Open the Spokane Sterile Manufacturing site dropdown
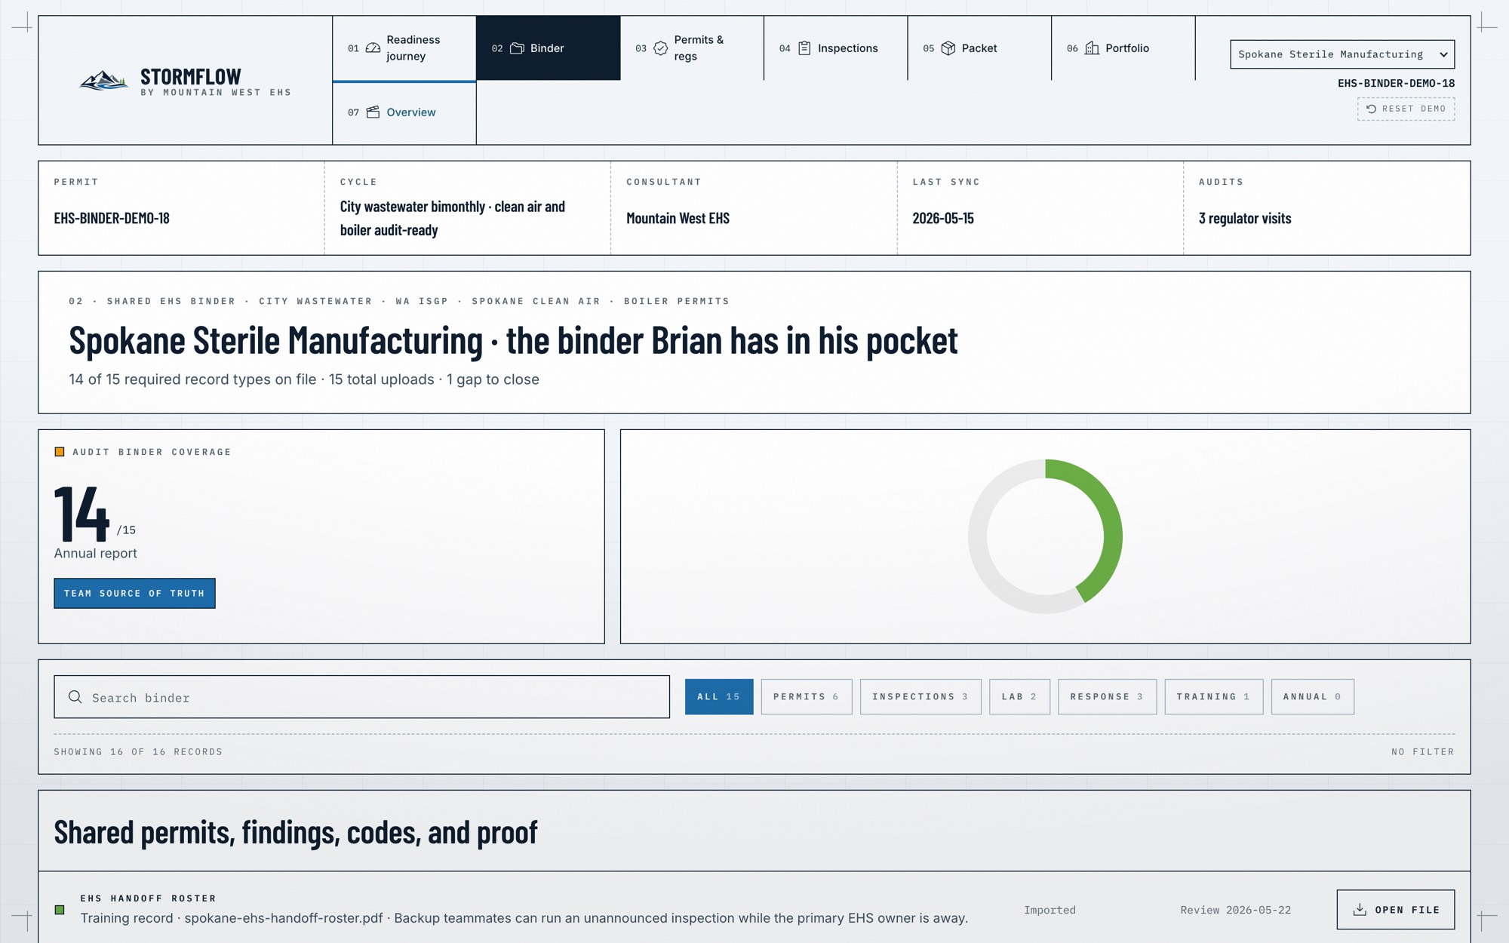This screenshot has height=943, width=1509. 1342,54
